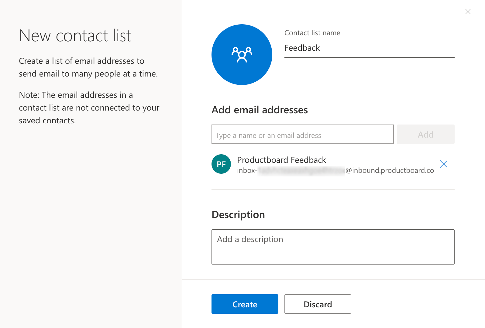Edit the Contact list name field
Image resolution: width=485 pixels, height=328 pixels.
pos(370,48)
